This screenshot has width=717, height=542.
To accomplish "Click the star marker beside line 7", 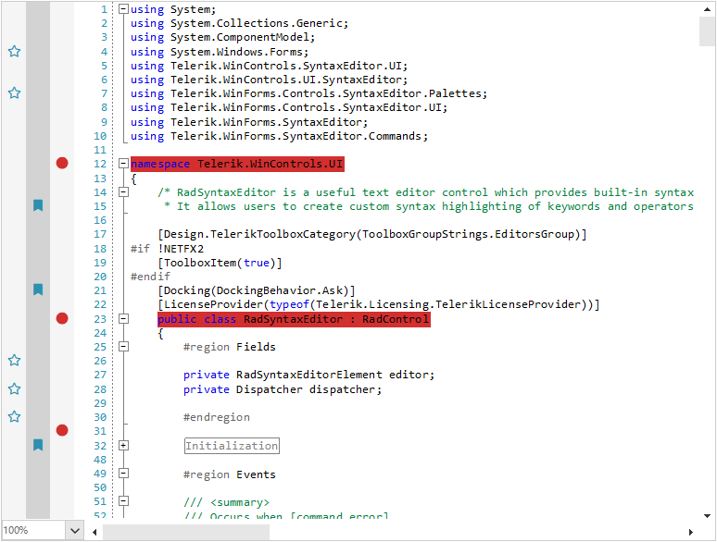I will click(14, 93).
